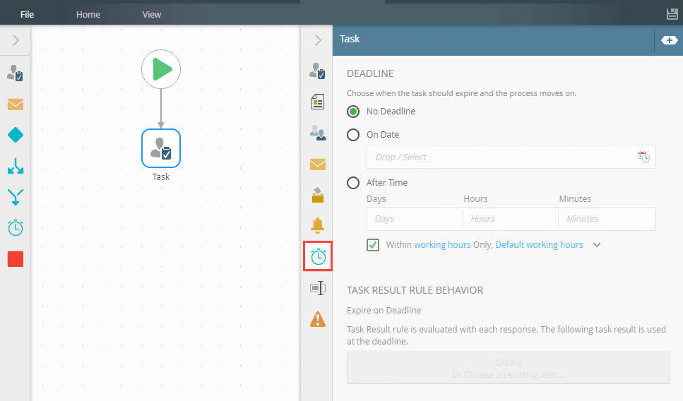Click the working hours link
The width and height of the screenshot is (683, 401).
tap(442, 245)
